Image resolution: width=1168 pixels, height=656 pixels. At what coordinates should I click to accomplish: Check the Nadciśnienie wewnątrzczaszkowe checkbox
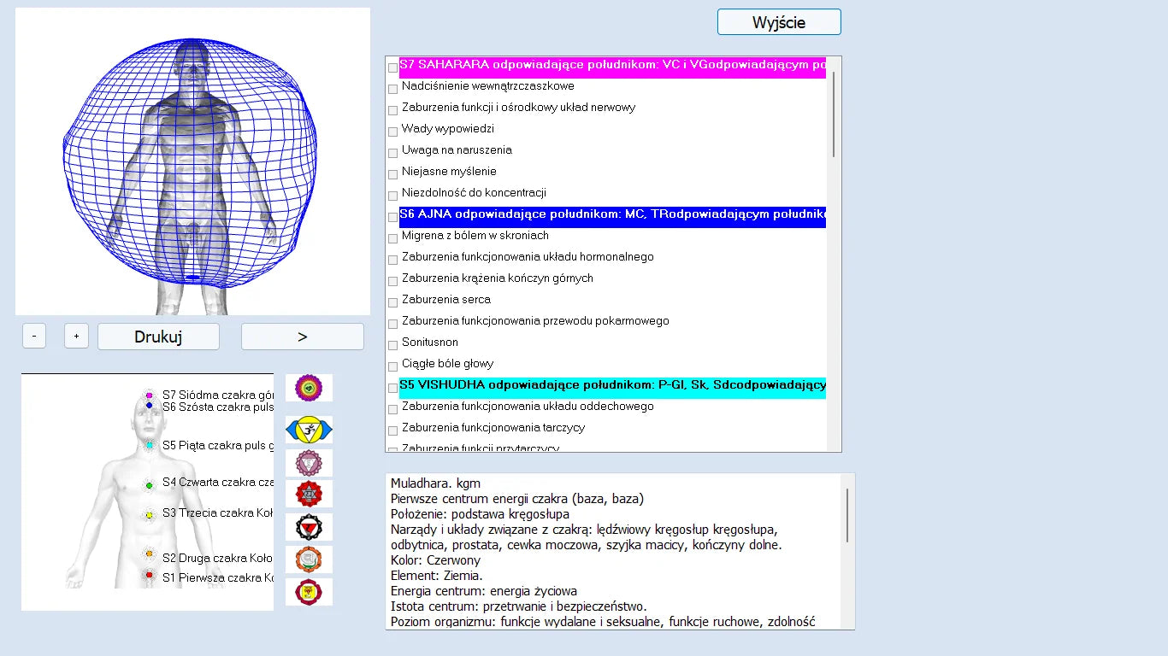pos(393,89)
